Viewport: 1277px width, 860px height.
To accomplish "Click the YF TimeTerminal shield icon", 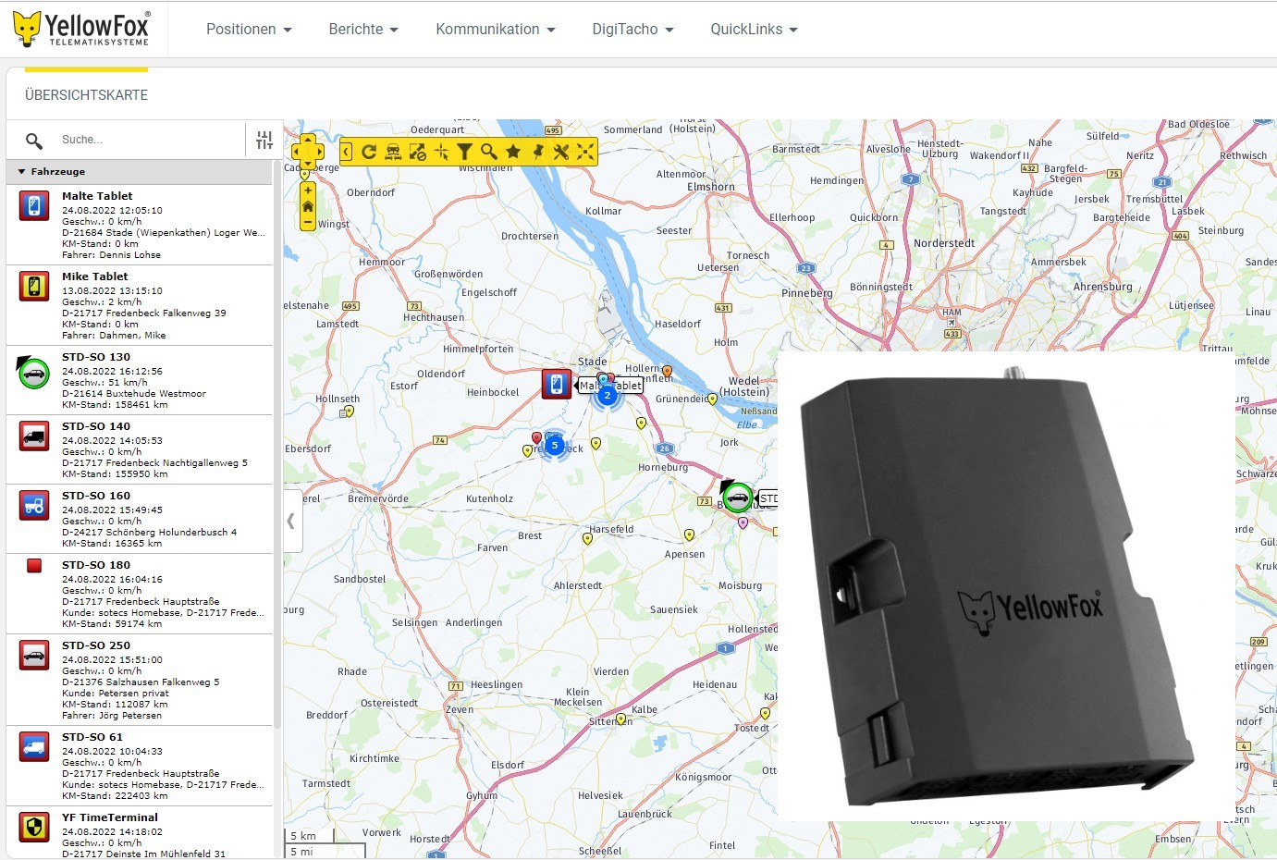I will click(34, 827).
